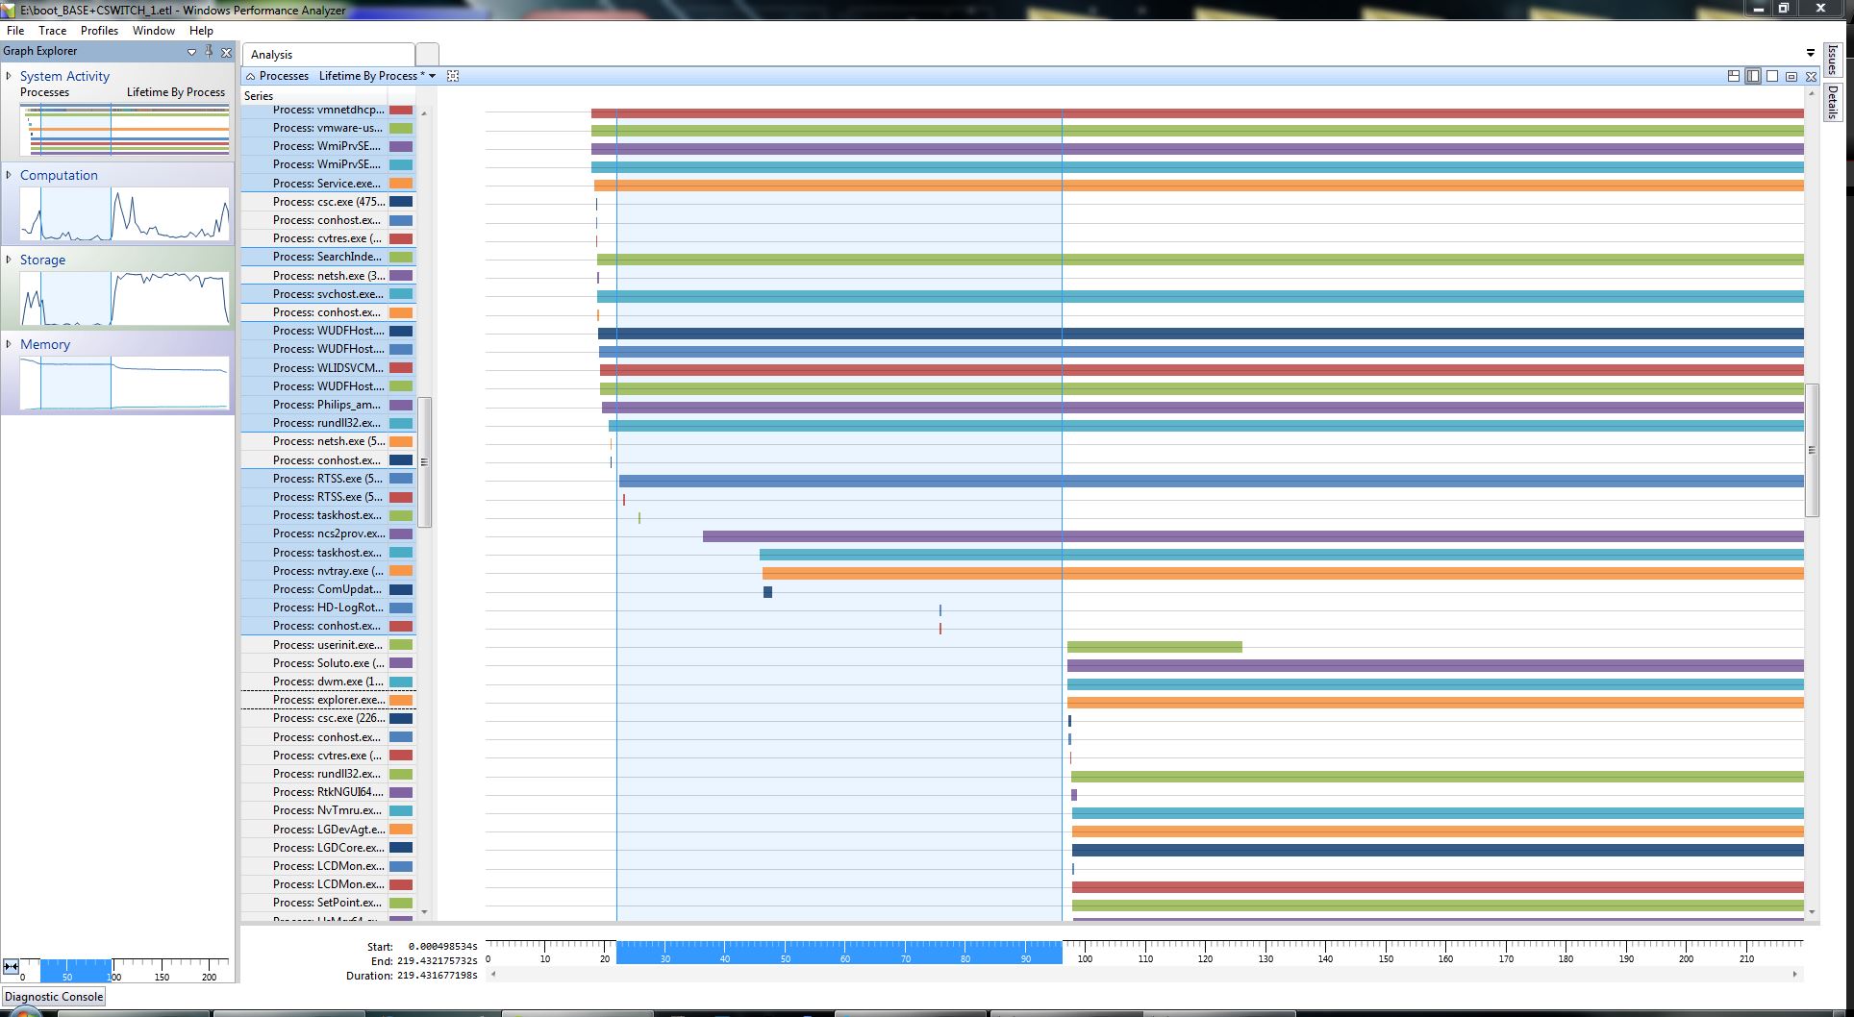The width and height of the screenshot is (1854, 1017).
Task: Expand the Computation graph group
Action: (9, 175)
